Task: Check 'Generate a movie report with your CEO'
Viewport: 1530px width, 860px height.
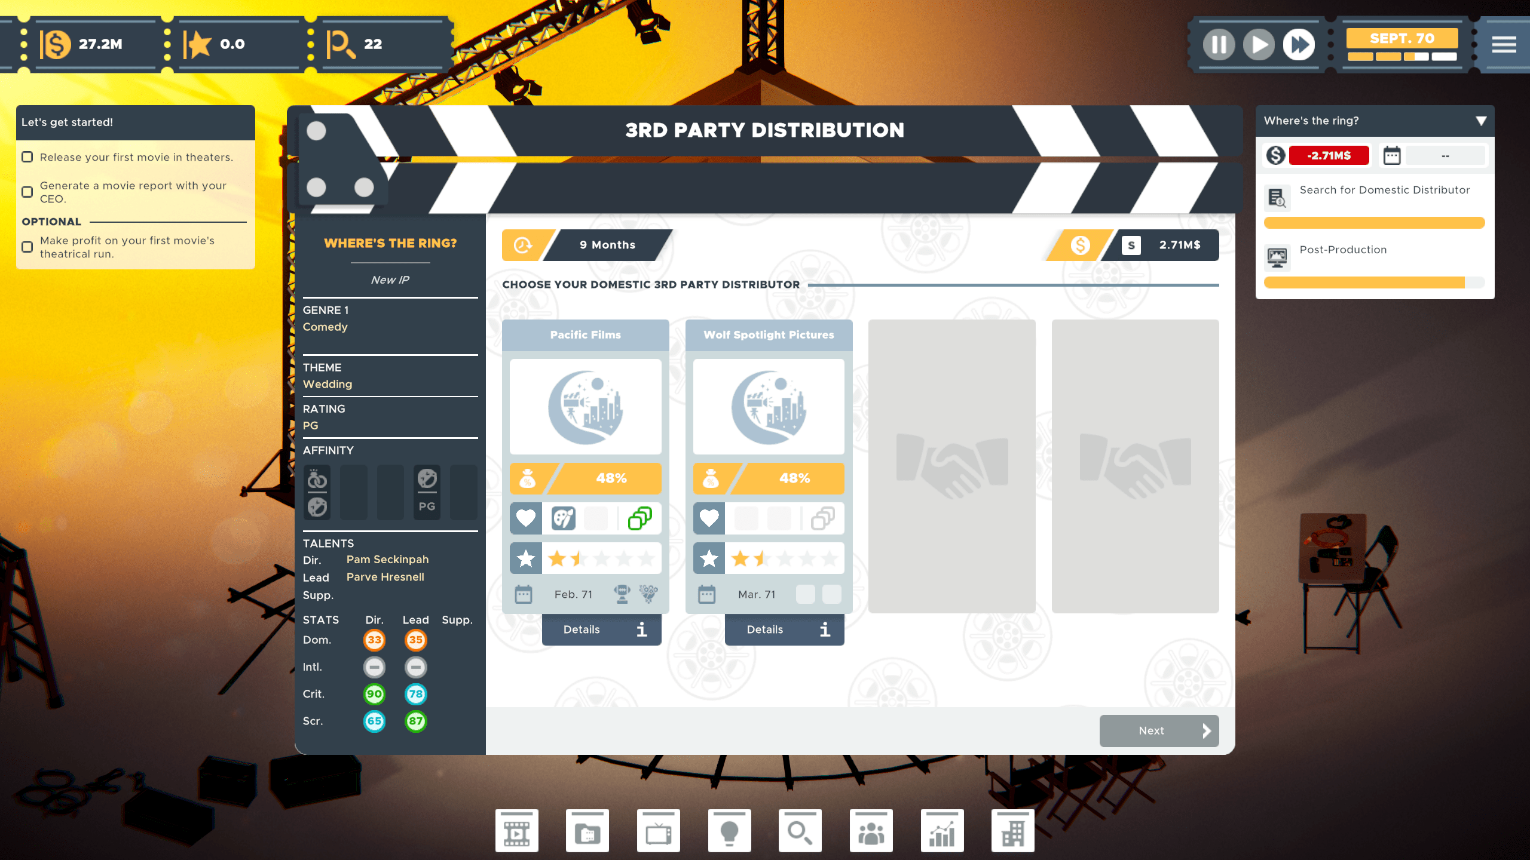Action: (27, 192)
